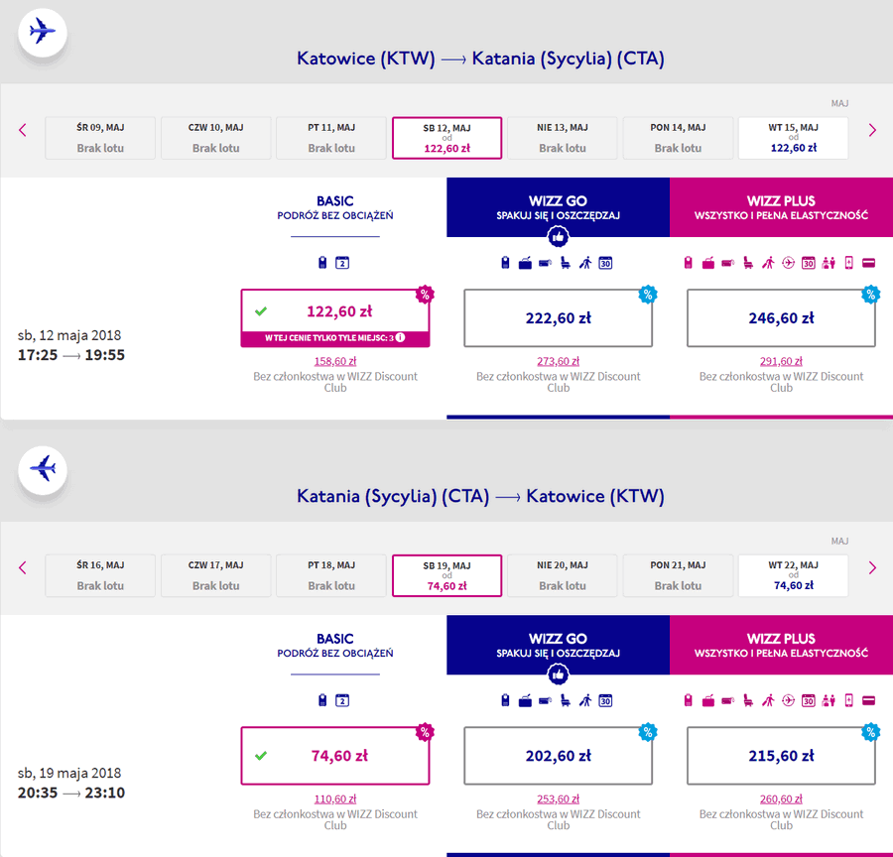Click outbound date ŚR 09, MAJ

tap(100, 138)
